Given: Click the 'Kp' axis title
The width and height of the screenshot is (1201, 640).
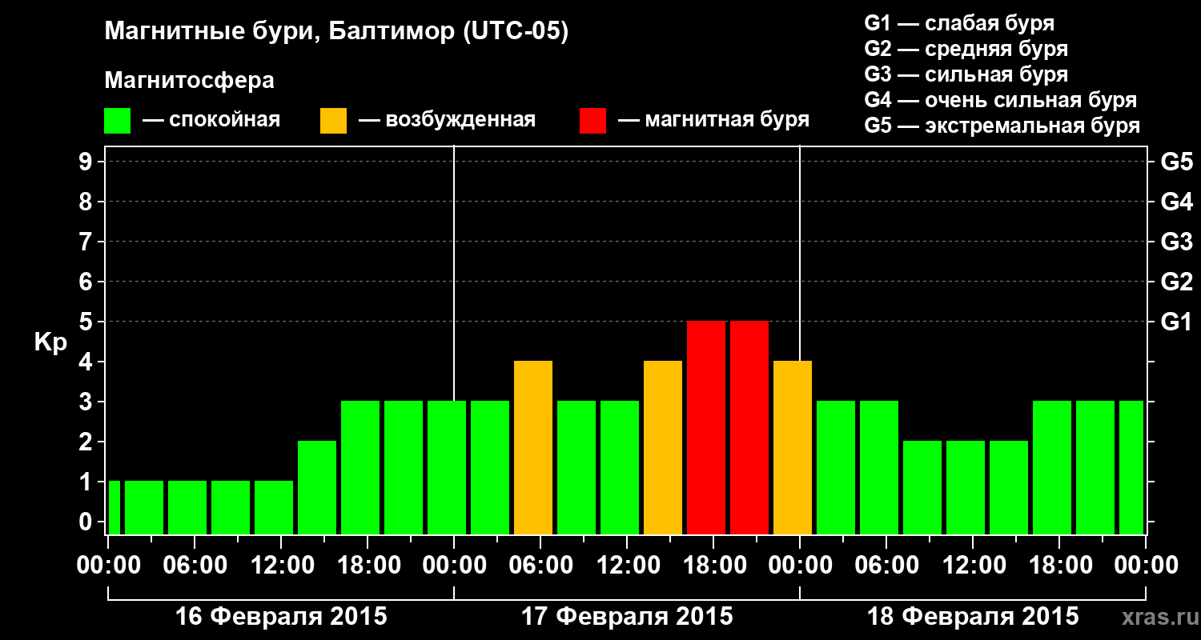Looking at the screenshot, I should pyautogui.click(x=50, y=342).
